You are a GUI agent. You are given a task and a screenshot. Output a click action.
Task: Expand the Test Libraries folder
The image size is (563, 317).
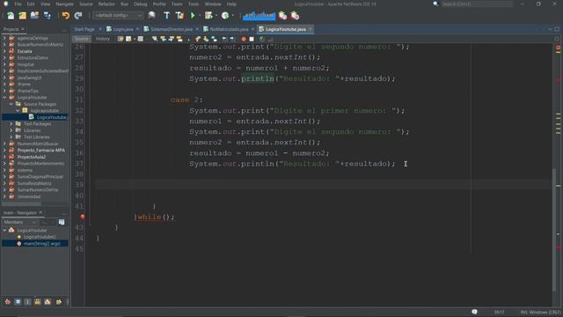tap(11, 137)
